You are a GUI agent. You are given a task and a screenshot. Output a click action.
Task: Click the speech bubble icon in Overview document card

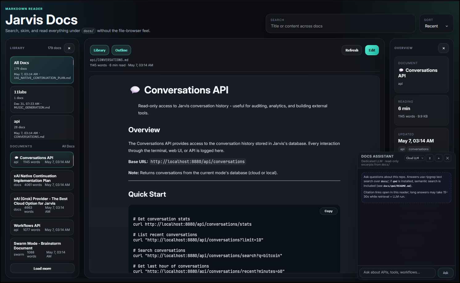401,70
